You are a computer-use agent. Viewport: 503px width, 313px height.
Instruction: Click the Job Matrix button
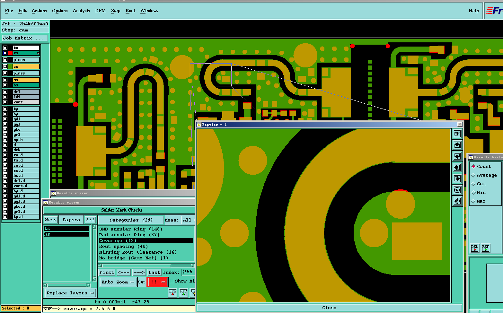[x=25, y=38]
